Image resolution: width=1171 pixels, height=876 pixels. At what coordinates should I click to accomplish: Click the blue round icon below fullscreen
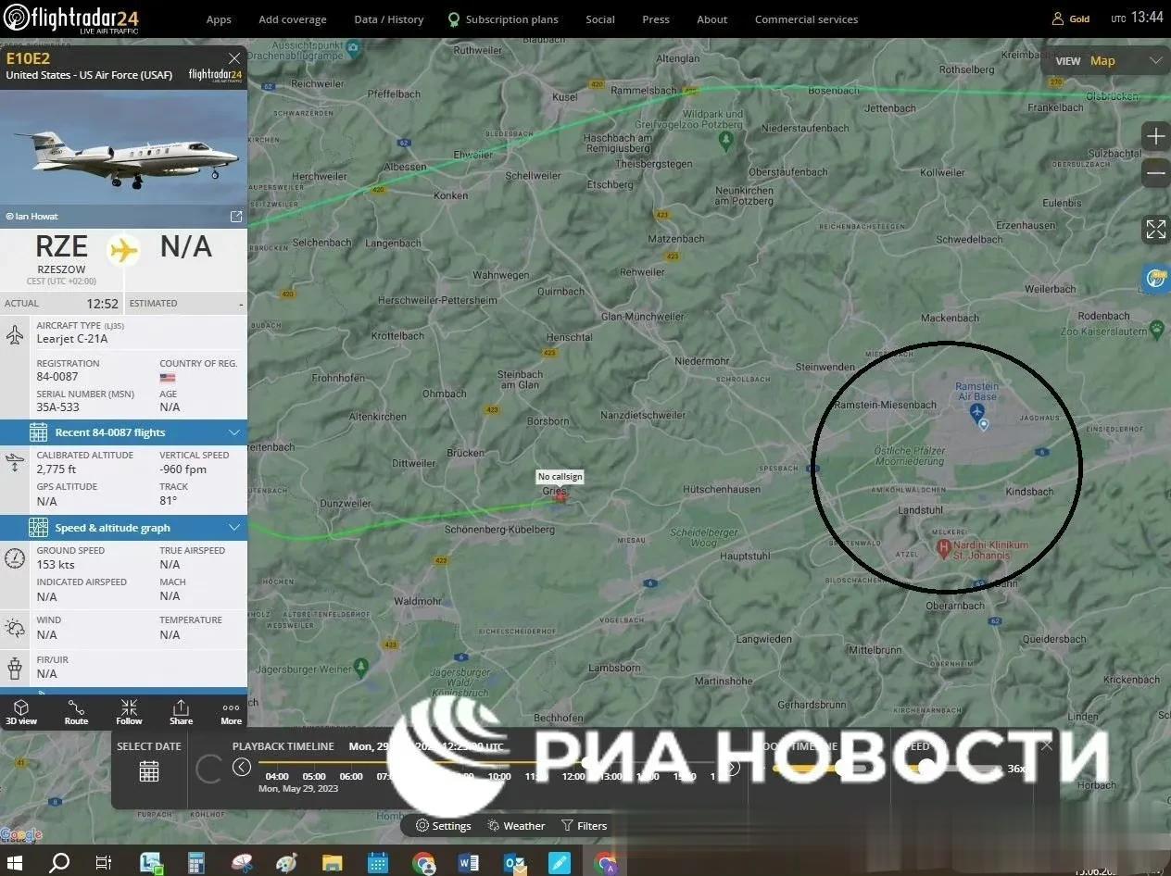click(1156, 278)
